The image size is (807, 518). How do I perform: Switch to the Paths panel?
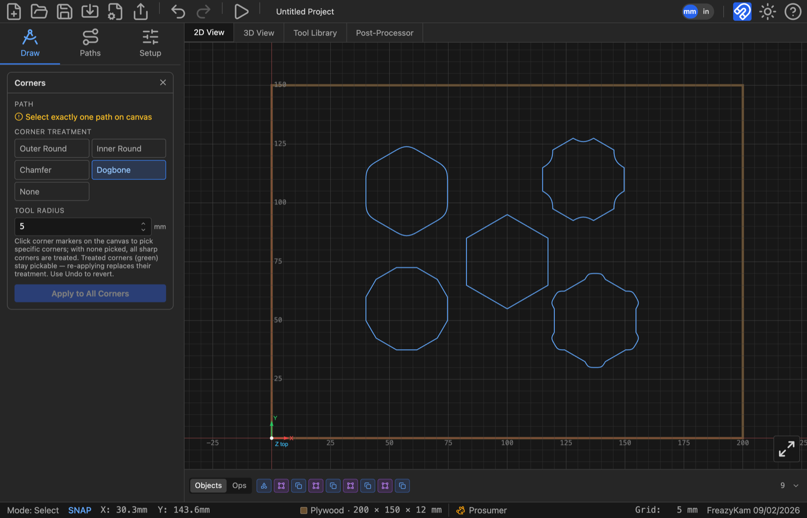(x=90, y=43)
